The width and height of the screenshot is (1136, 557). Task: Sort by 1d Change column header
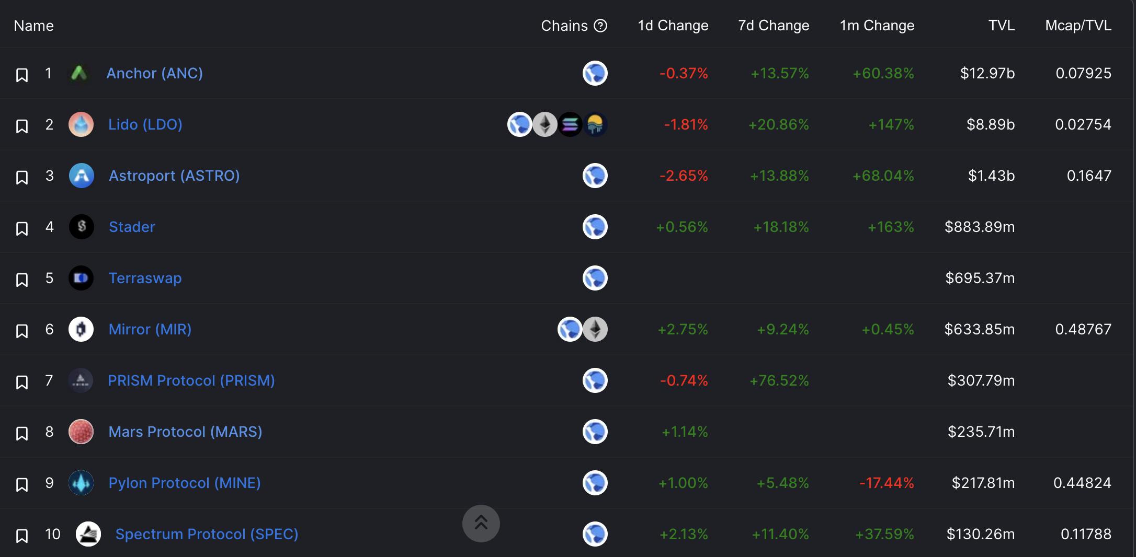click(x=673, y=26)
